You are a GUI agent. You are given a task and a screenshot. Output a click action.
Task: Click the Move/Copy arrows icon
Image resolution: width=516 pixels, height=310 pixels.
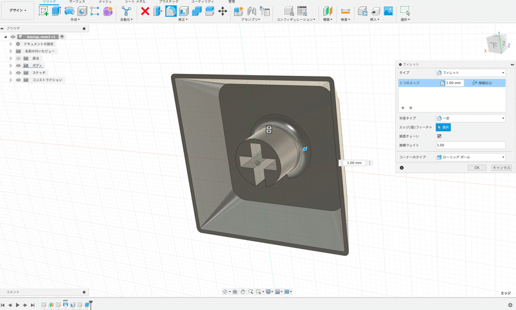point(223,11)
